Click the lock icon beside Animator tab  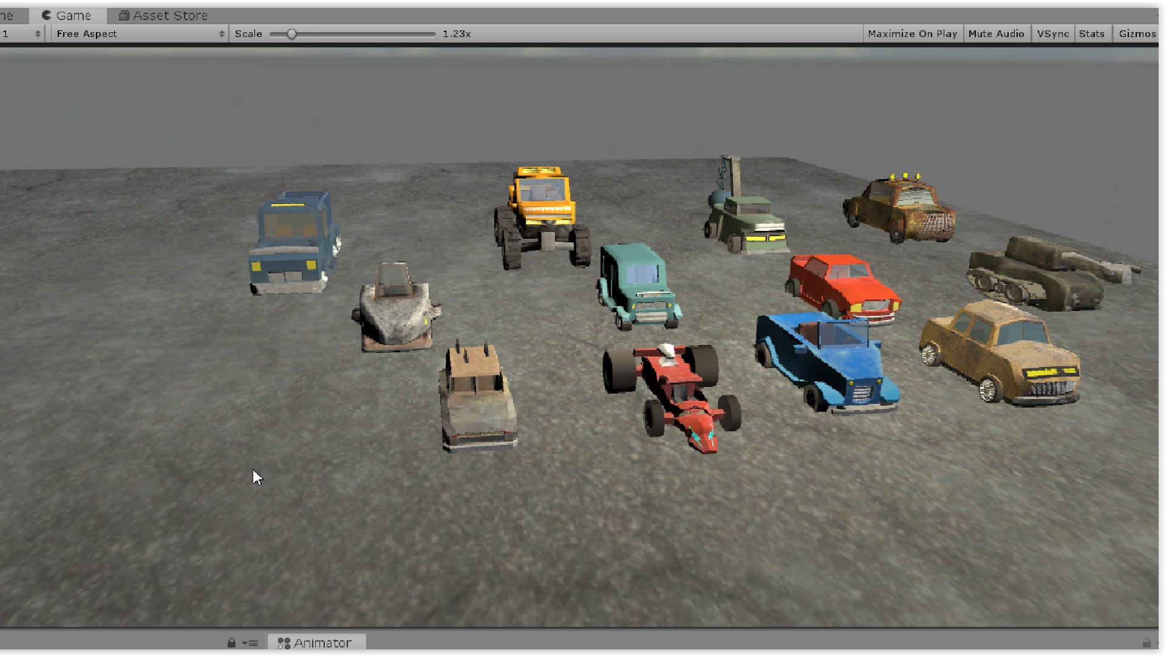(231, 643)
